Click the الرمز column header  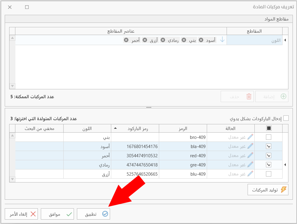[183, 128]
